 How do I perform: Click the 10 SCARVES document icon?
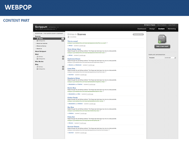point(68,37)
